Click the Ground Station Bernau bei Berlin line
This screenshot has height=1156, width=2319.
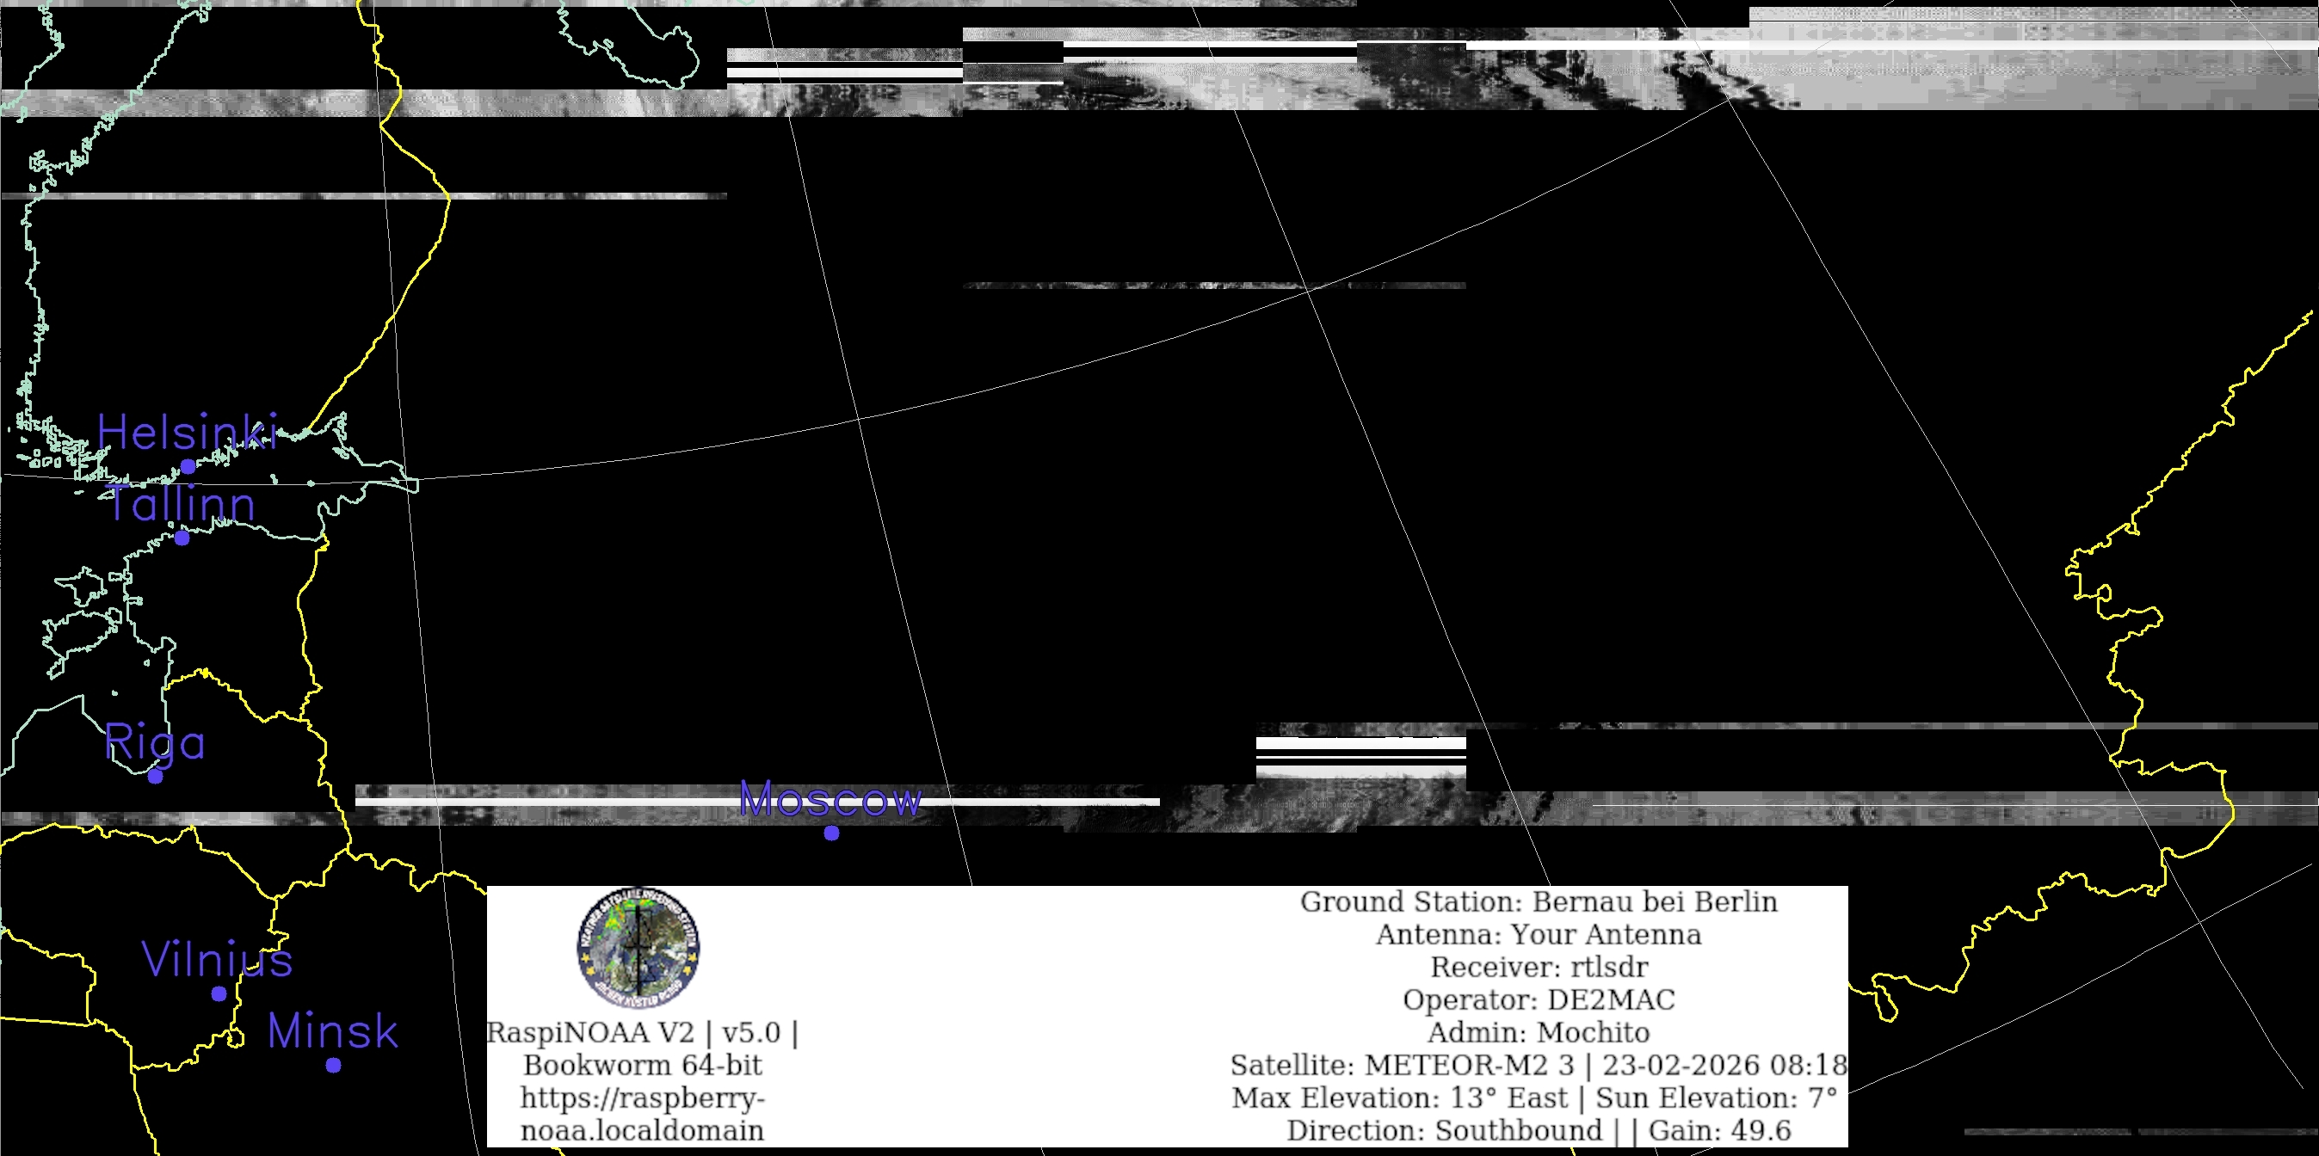[1539, 901]
